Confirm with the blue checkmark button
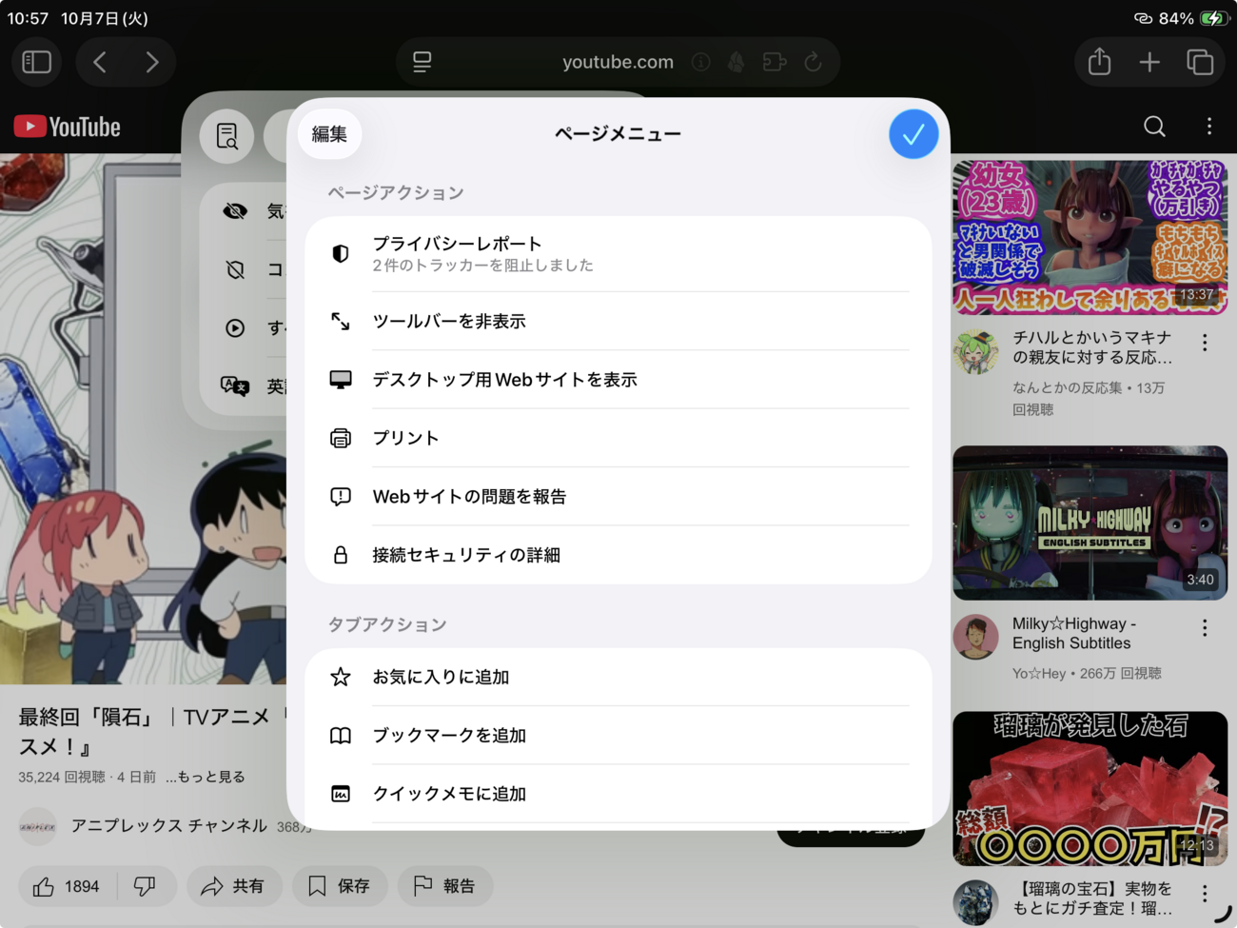Screen dimensions: 1237x928 pyautogui.click(x=913, y=134)
